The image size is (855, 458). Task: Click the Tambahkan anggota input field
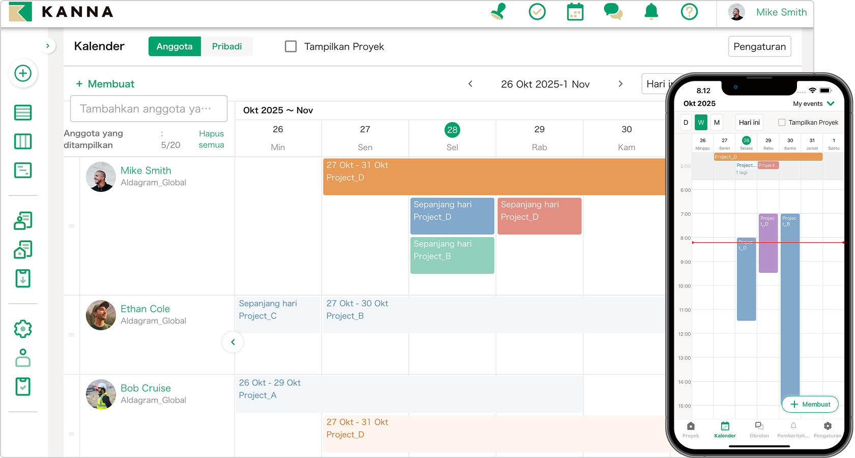click(x=149, y=108)
